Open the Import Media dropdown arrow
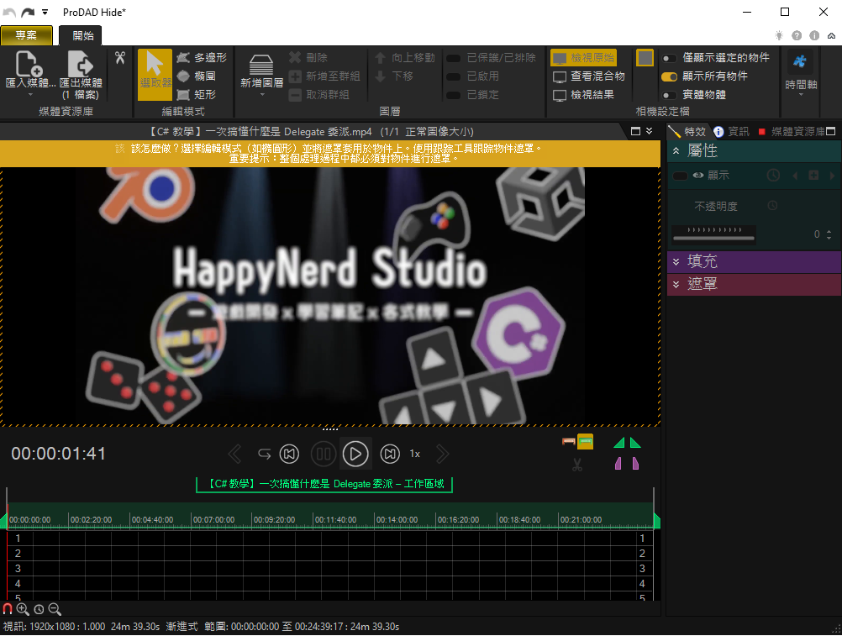Viewport: 842px width, 636px height. (x=30, y=95)
